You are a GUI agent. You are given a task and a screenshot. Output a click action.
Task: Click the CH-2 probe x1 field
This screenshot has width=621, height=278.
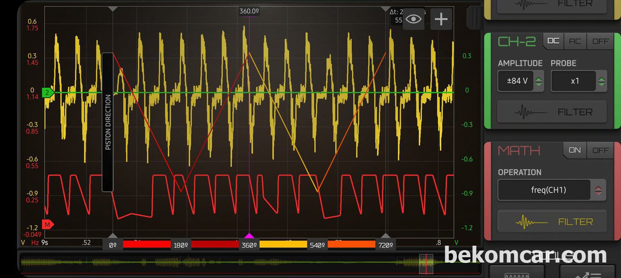tap(573, 81)
